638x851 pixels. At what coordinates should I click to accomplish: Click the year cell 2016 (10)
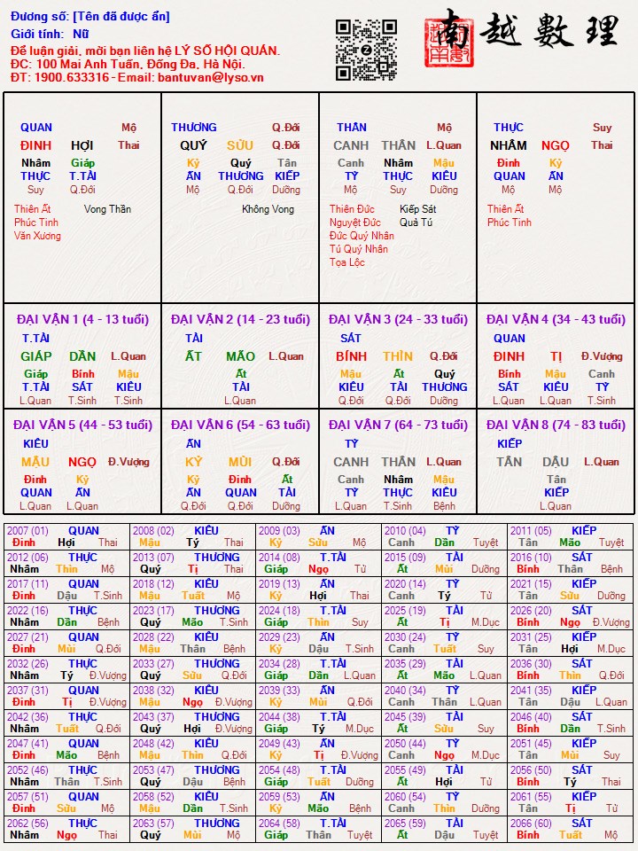tap(570, 564)
